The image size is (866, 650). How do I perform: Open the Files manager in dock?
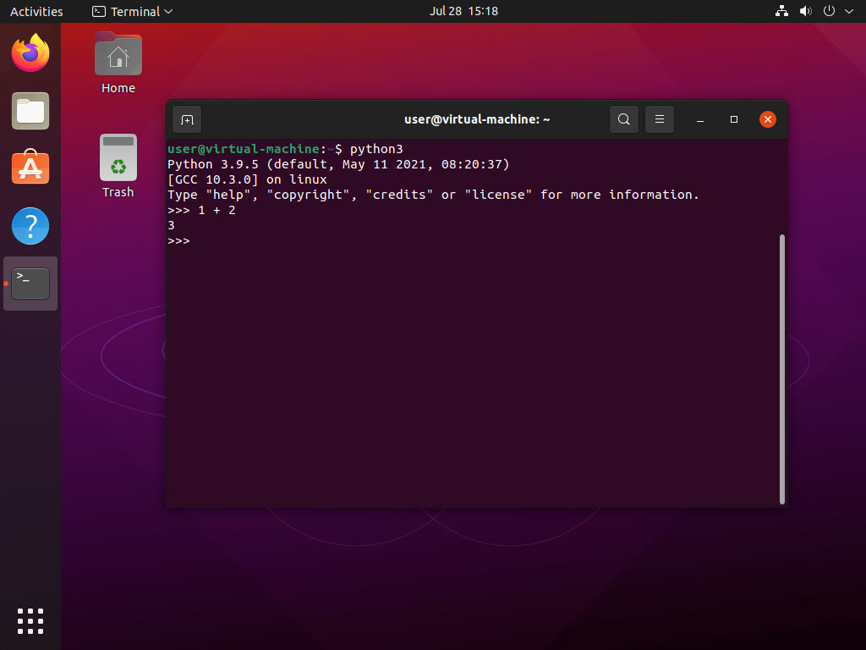click(x=30, y=111)
